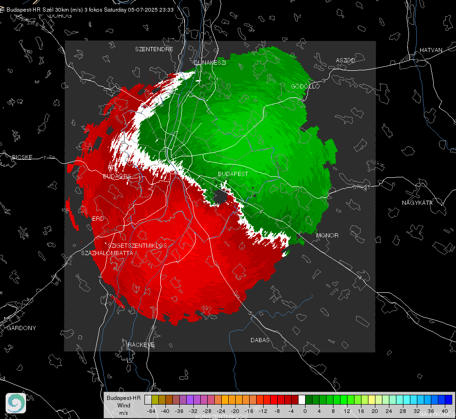Viewport: 456px width, 419px height.
Task: Select the gray swatch at legend's left end
Action: coord(148,399)
